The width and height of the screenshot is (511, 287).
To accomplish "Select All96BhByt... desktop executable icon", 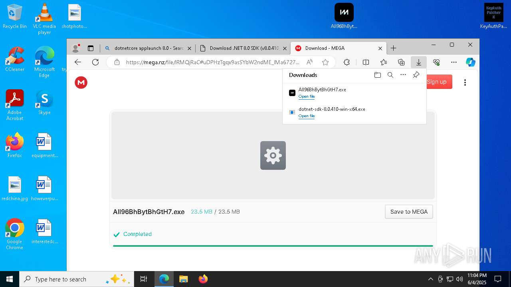I will 344,16.
